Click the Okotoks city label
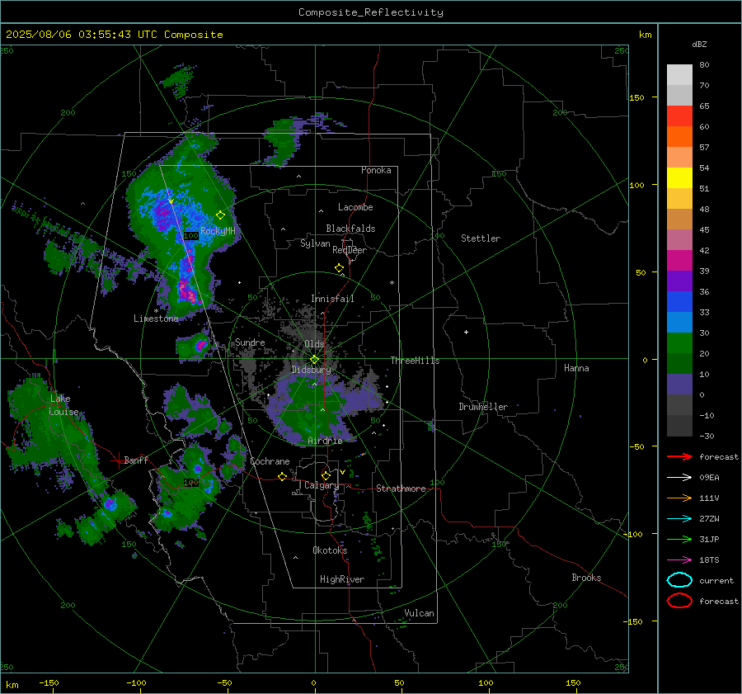This screenshot has width=742, height=694. (x=330, y=550)
